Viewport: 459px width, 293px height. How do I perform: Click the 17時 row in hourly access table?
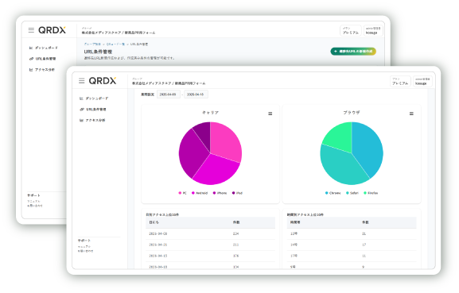click(352, 256)
